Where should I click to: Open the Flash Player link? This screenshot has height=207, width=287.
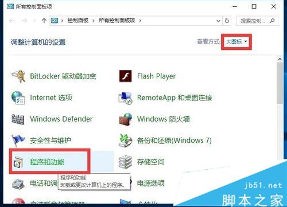click(156, 76)
